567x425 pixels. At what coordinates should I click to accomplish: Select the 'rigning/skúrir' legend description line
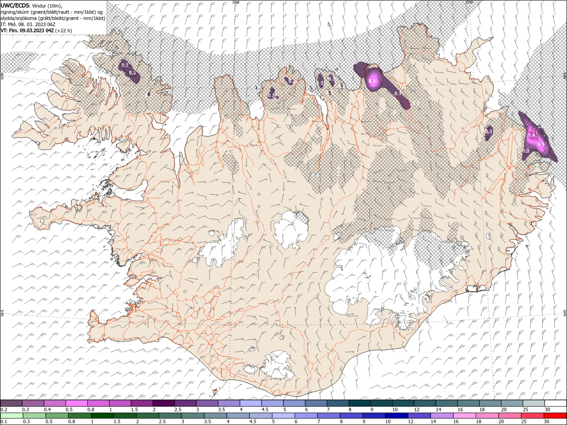click(x=52, y=12)
